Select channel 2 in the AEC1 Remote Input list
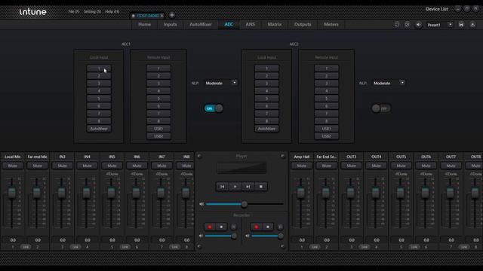The image size is (483, 271). pyautogui.click(x=158, y=76)
